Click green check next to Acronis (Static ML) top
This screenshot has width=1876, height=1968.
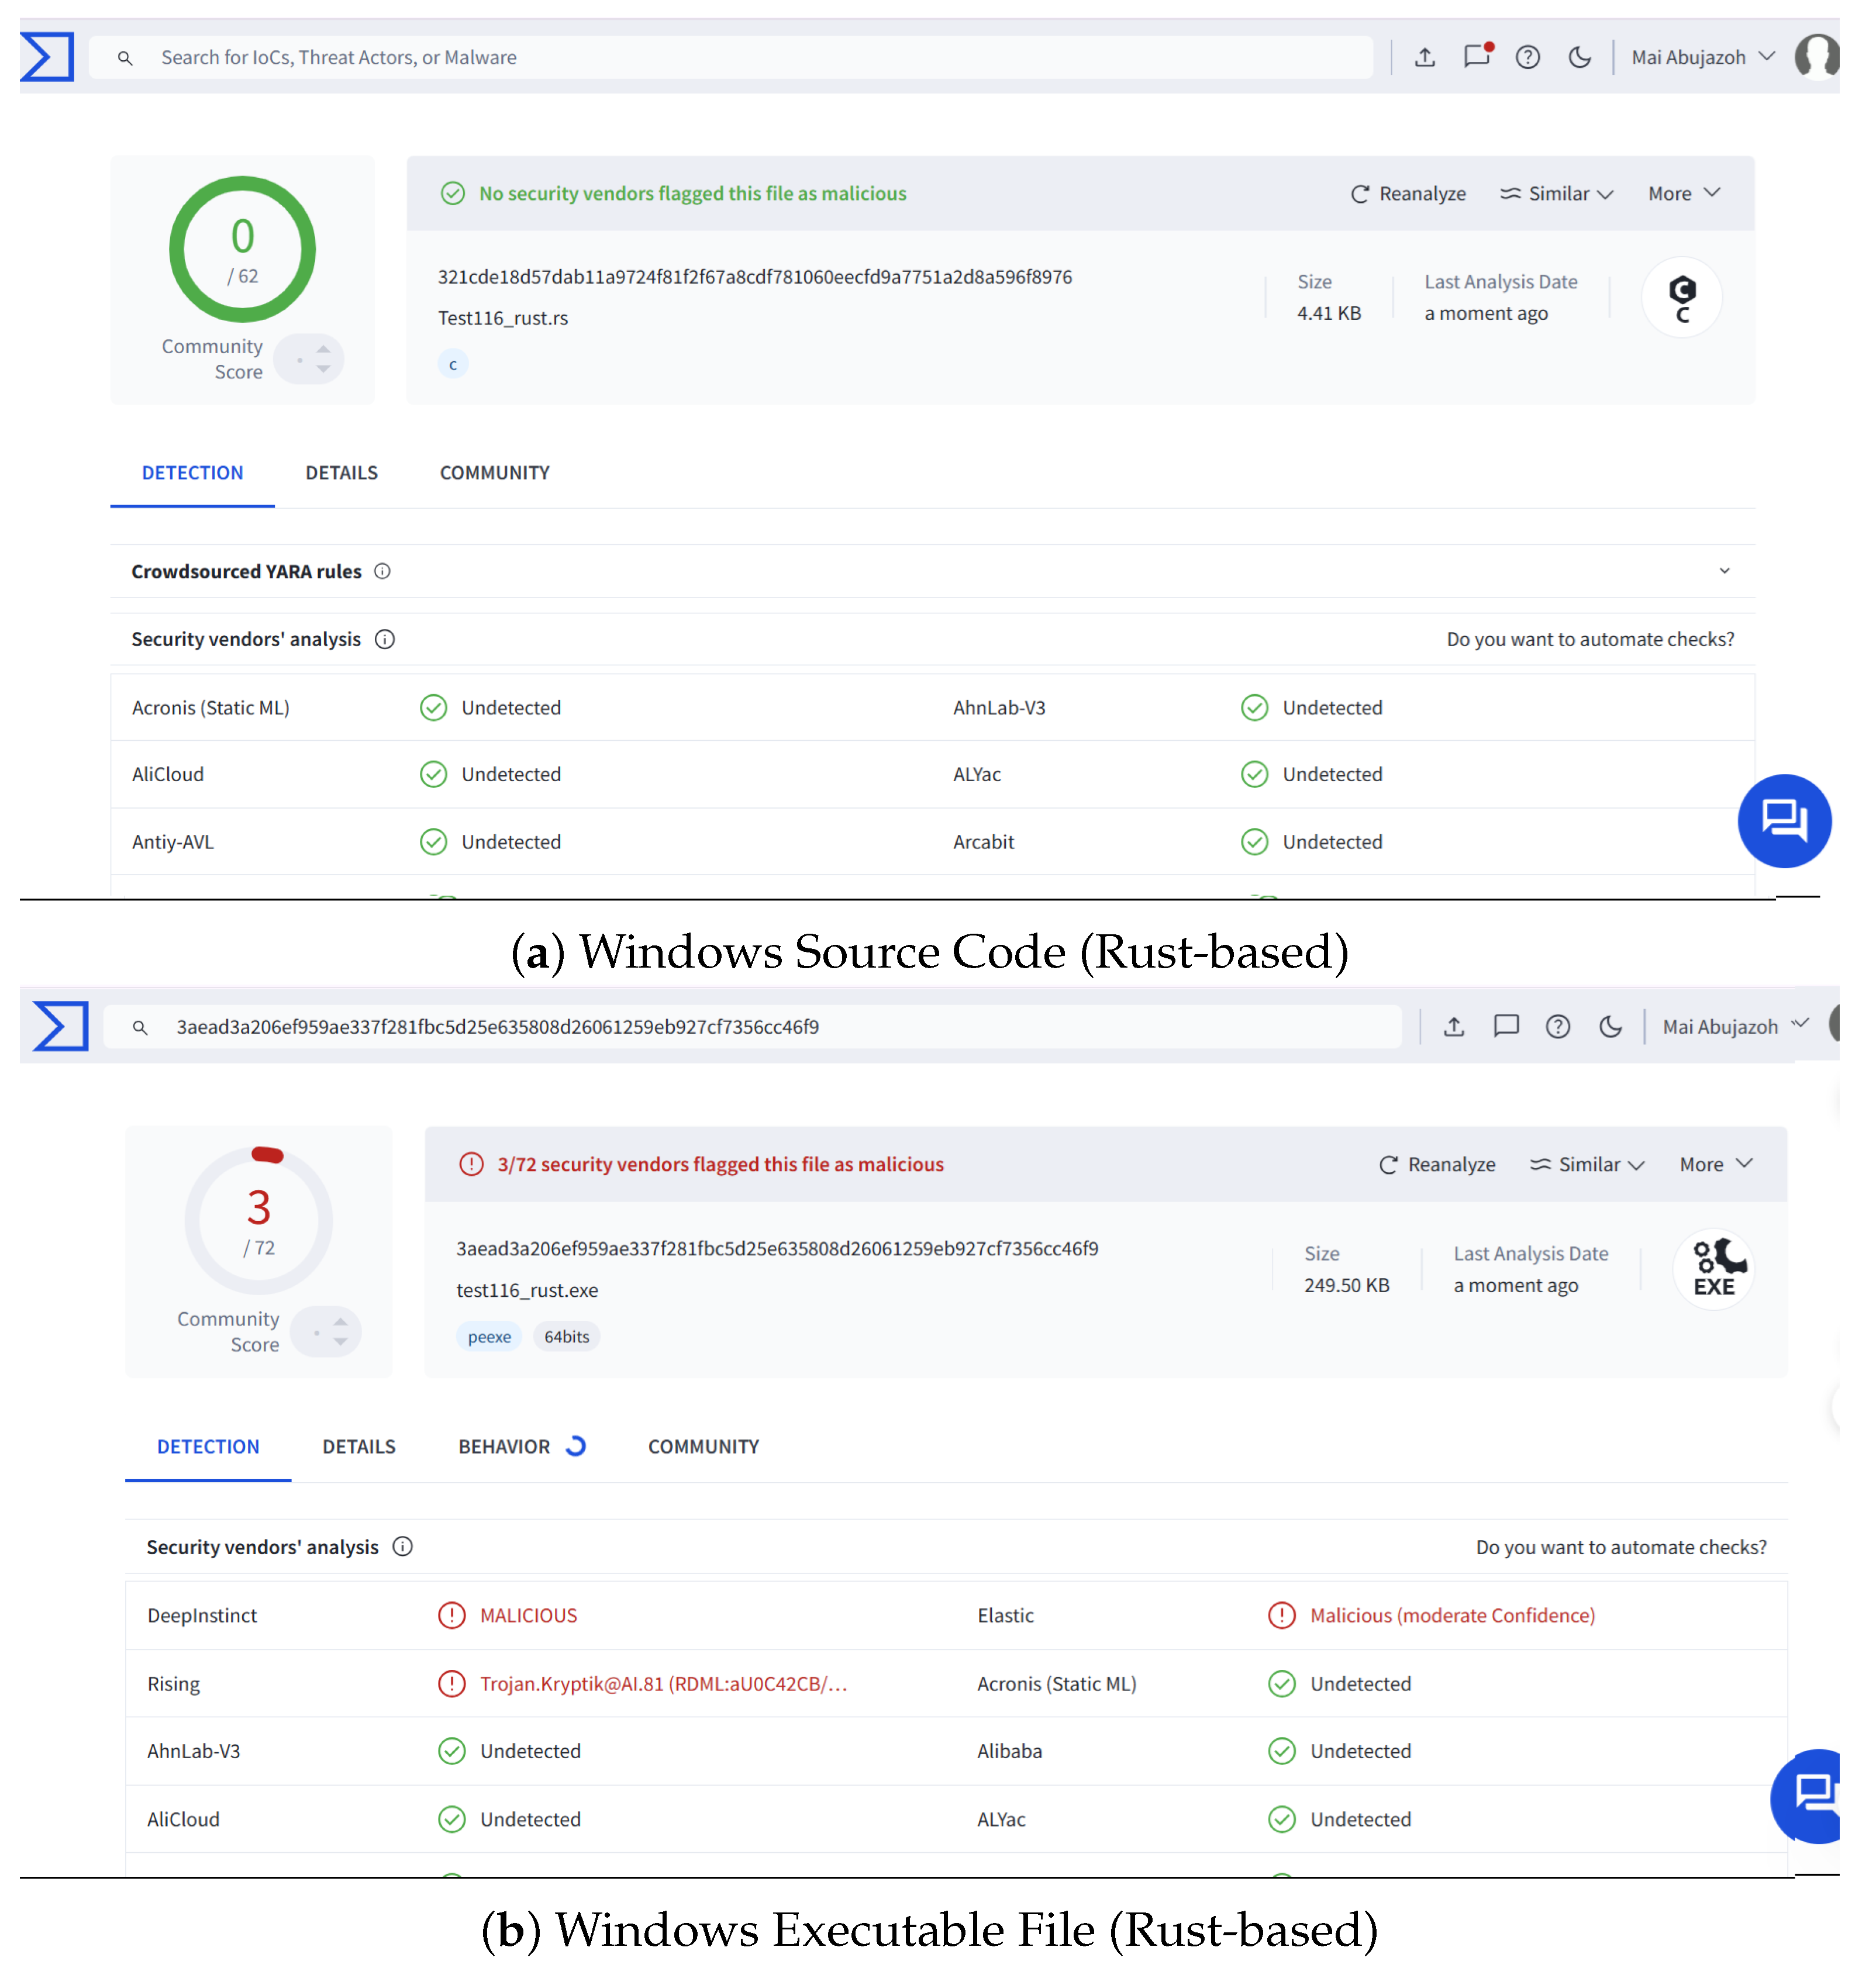[433, 708]
